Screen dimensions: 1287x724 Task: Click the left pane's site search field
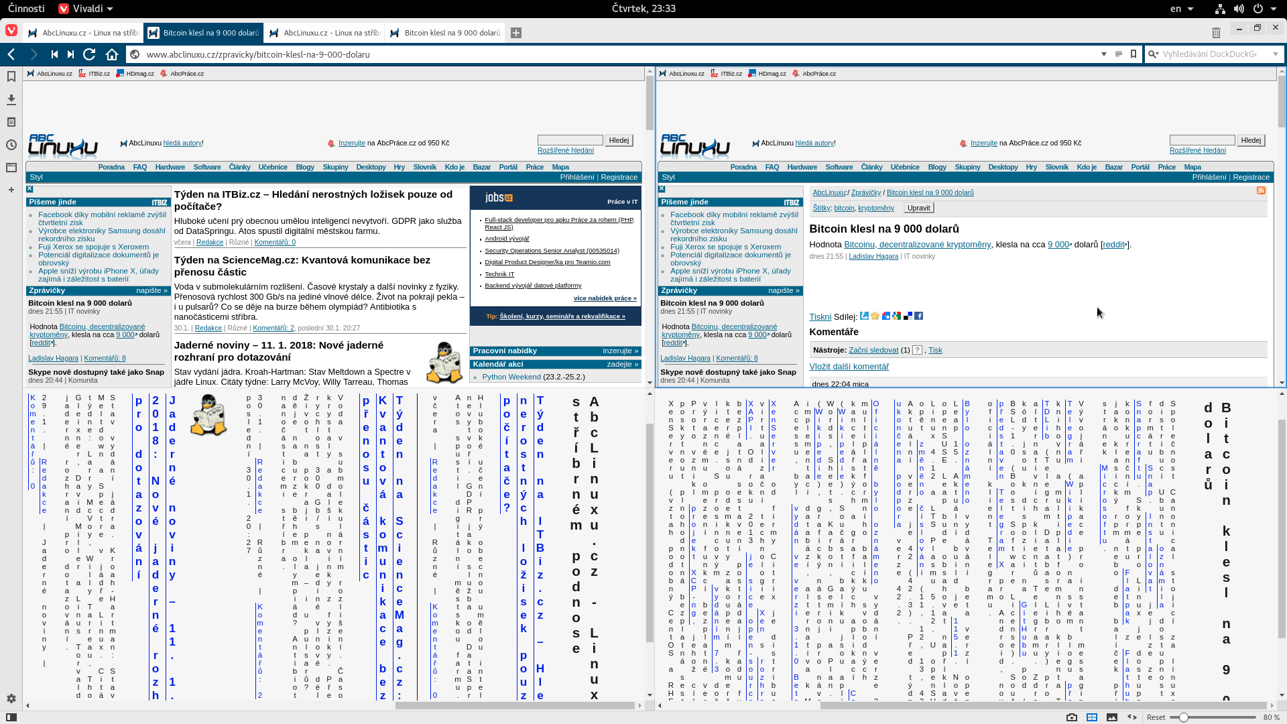pyautogui.click(x=570, y=140)
